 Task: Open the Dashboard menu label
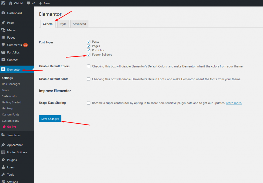[14, 13]
